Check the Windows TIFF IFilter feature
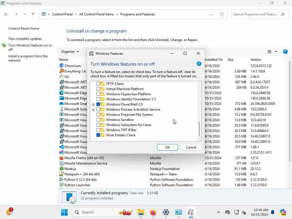 click(98, 130)
